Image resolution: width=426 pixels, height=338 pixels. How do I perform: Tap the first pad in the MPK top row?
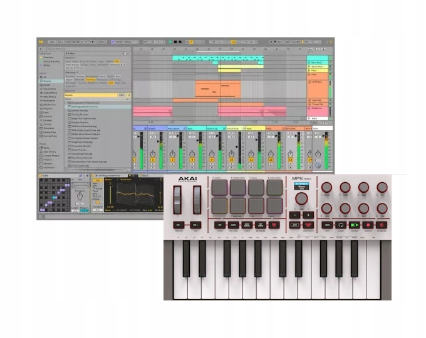pos(219,188)
